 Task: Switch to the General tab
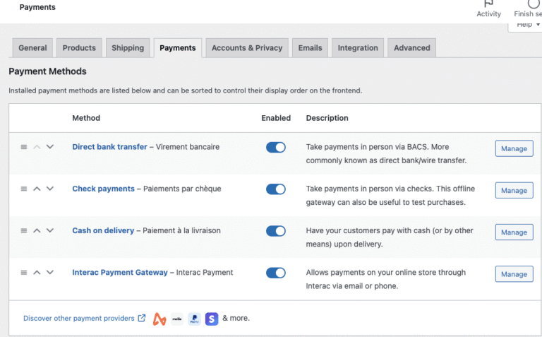tap(32, 48)
